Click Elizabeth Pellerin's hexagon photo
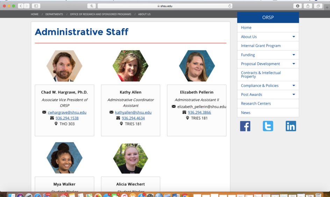 pyautogui.click(x=197, y=66)
